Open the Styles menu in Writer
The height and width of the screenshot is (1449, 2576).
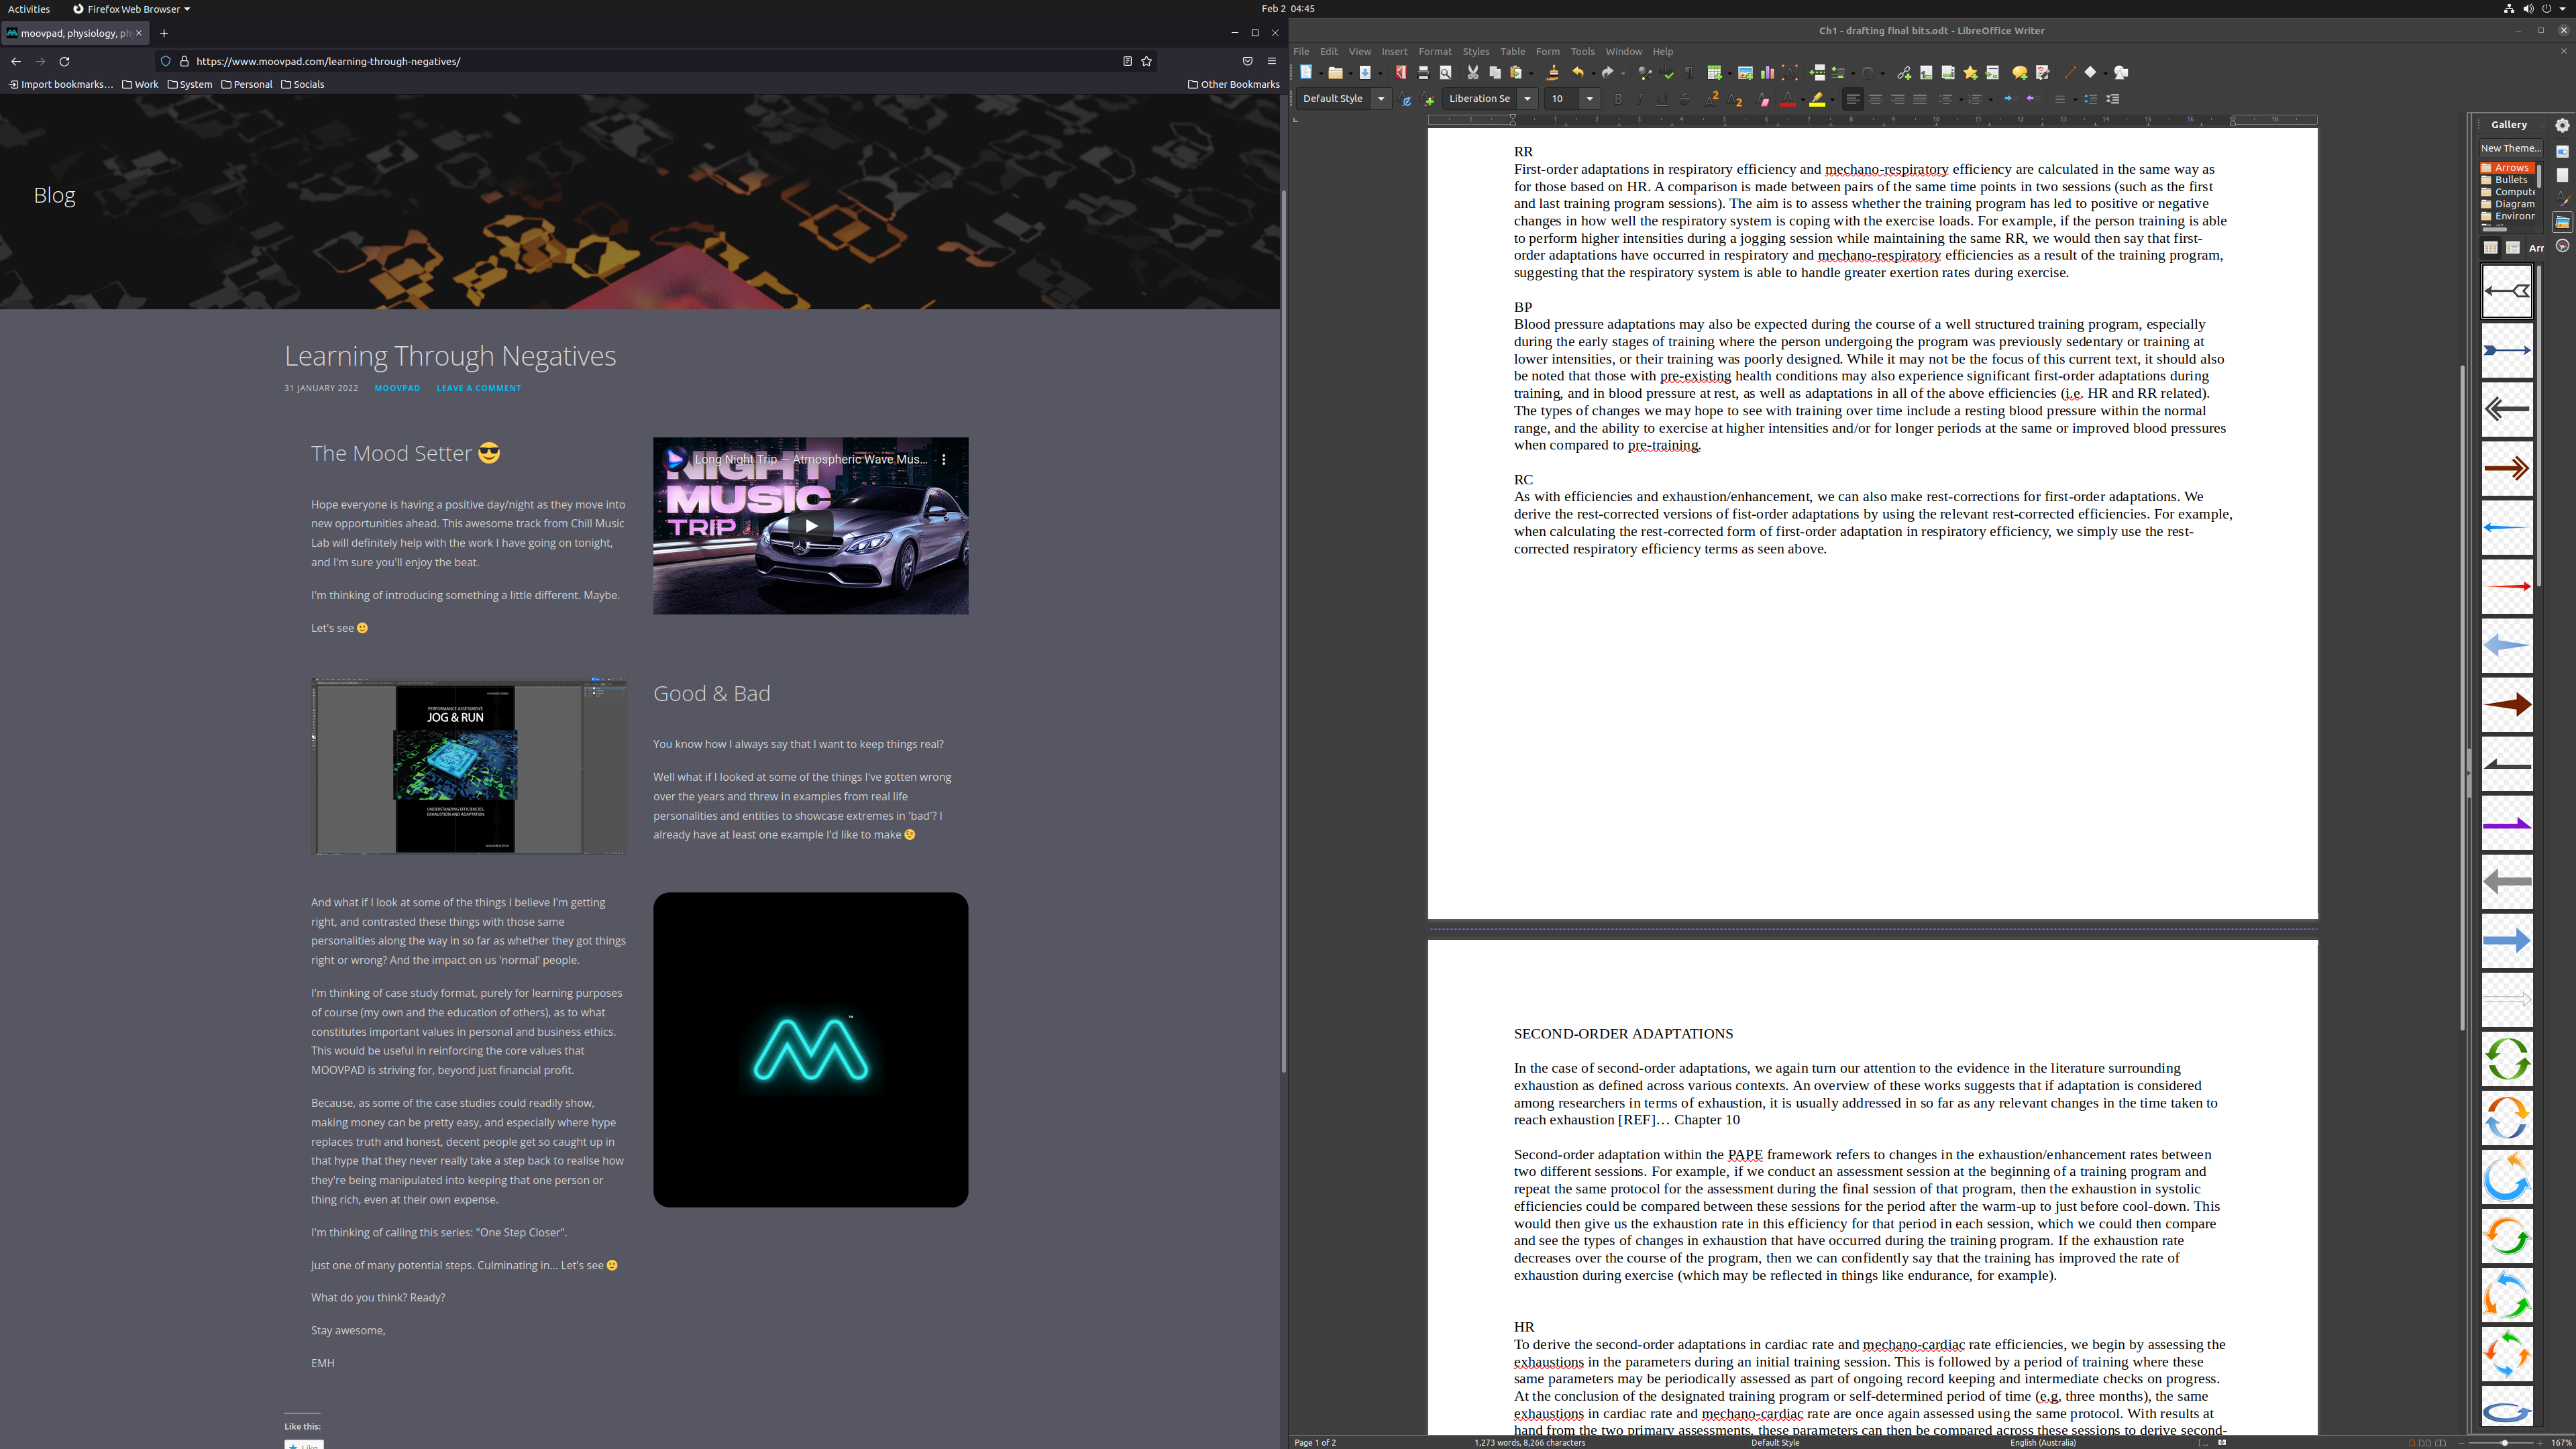[1475, 51]
